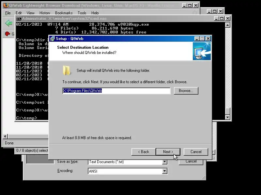Screen dimensions: 261x195
Task: Click cmd window scroll down arrow
Action: click(x=227, y=117)
